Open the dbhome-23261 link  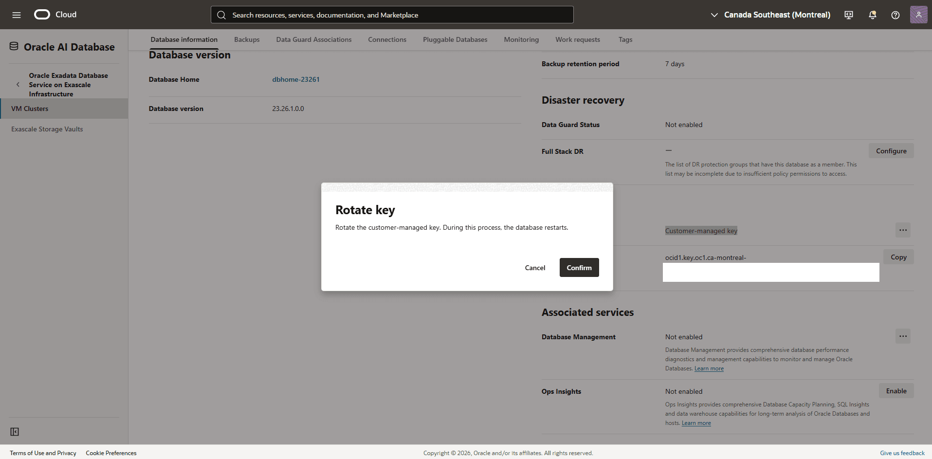tap(296, 79)
